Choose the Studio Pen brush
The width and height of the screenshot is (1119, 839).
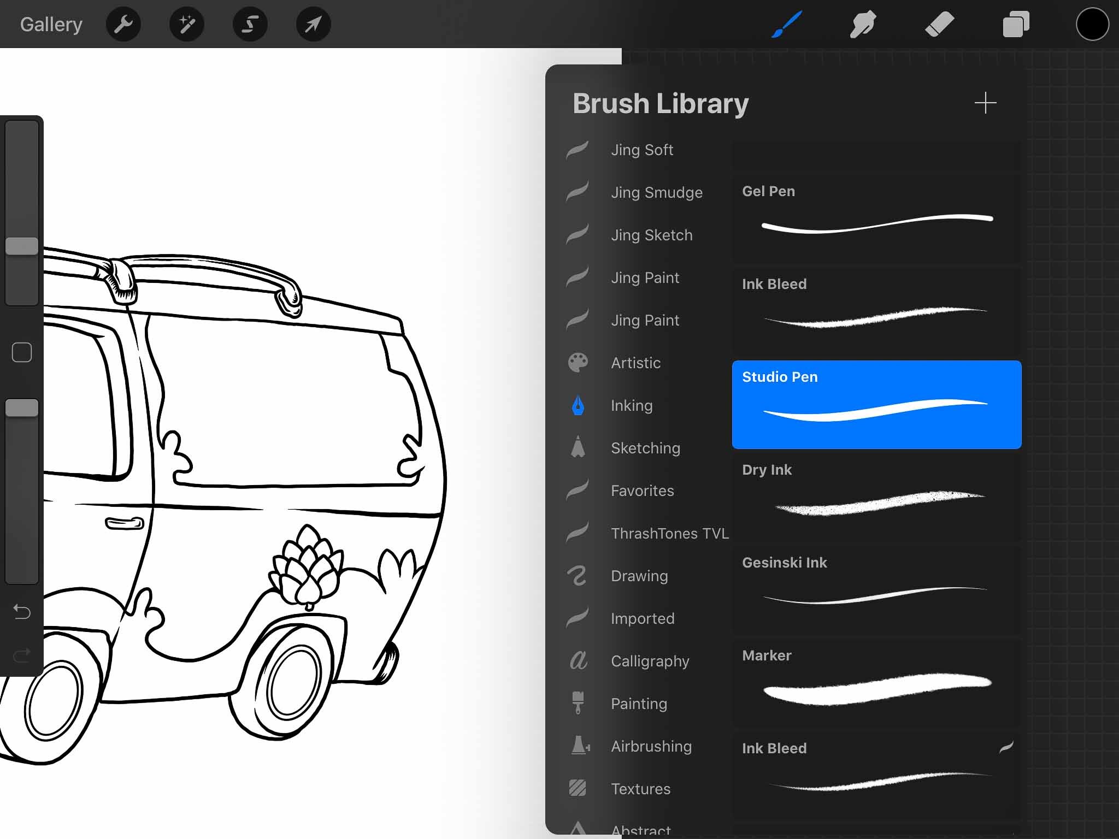[876, 405]
